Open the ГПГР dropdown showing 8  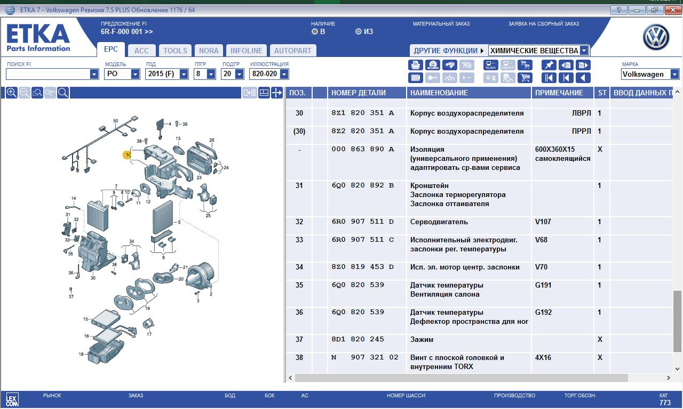coord(212,74)
